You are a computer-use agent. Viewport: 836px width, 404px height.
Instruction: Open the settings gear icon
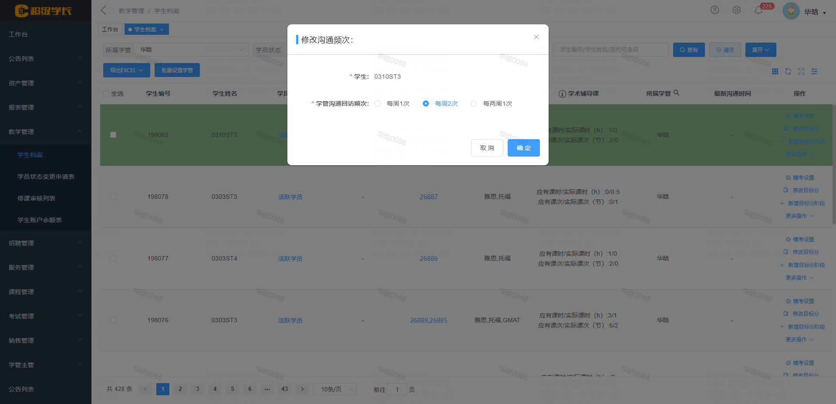pos(736,10)
